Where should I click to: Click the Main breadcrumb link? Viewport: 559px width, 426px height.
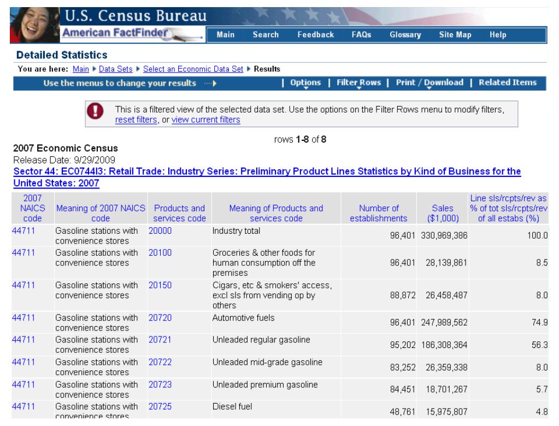coord(80,69)
